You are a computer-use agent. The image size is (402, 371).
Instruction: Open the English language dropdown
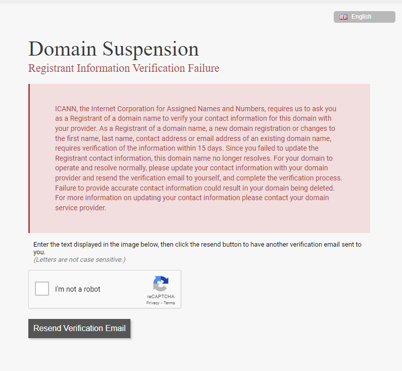tap(364, 17)
